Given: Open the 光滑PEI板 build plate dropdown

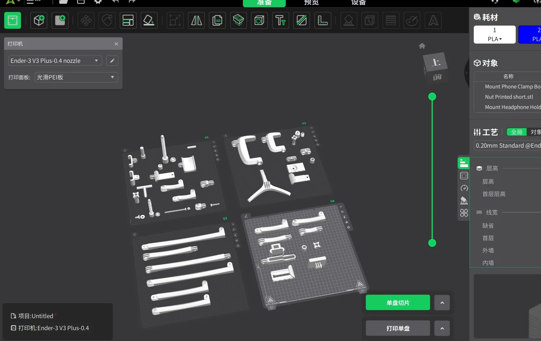Looking at the screenshot, I should 76,77.
